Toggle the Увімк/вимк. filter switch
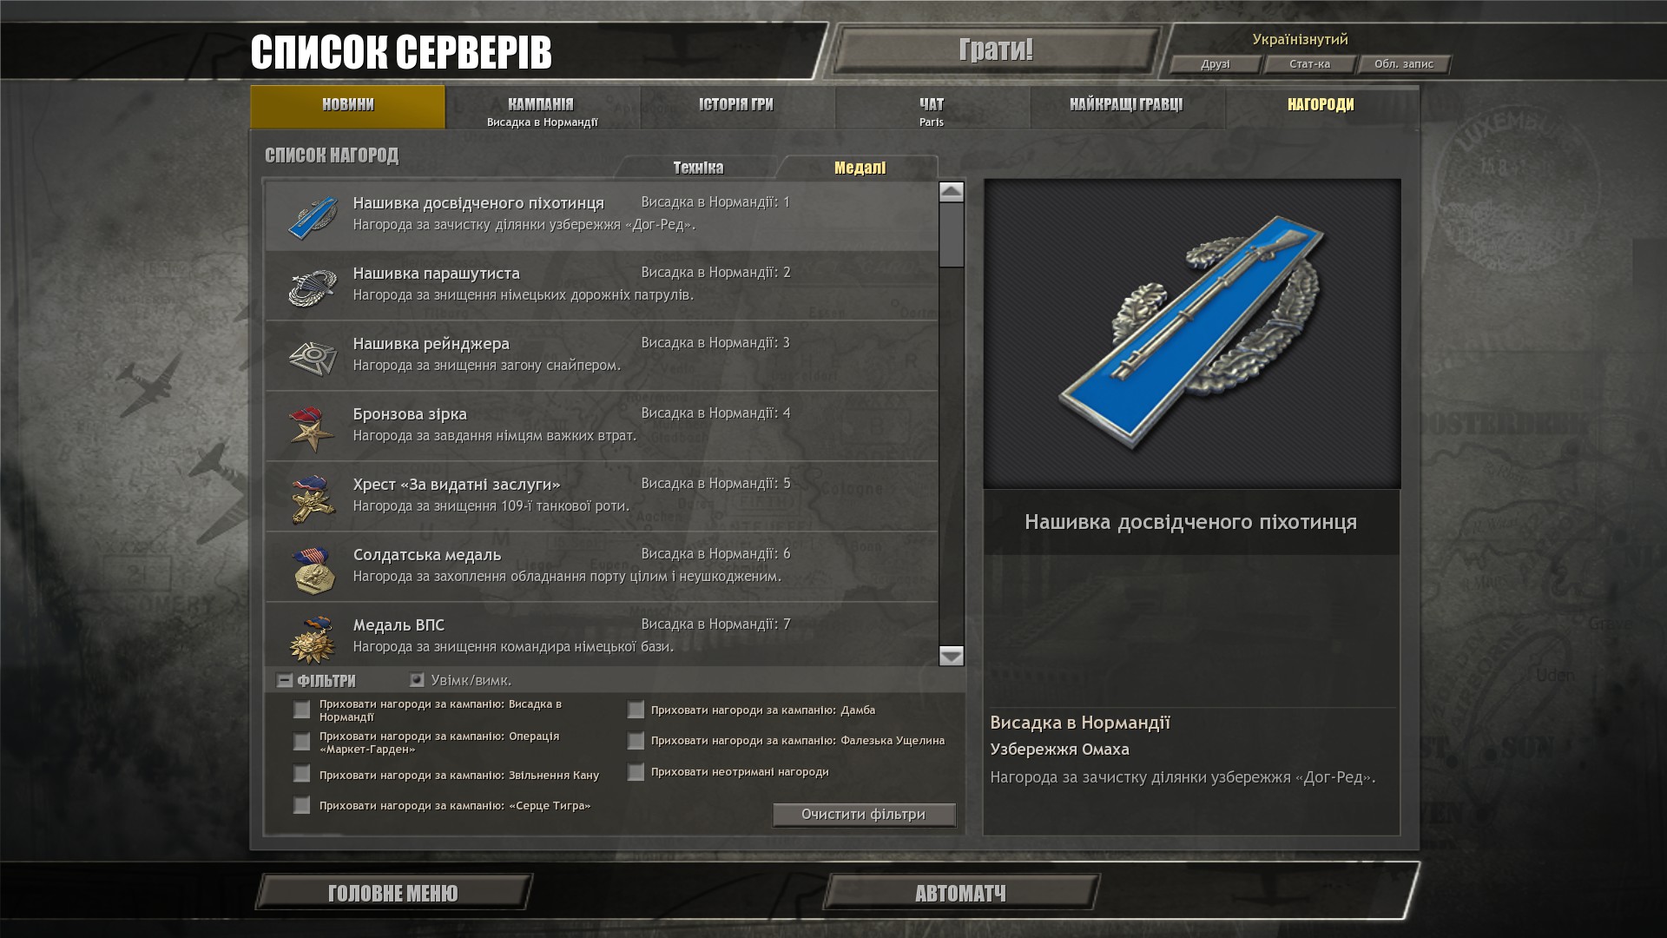Image resolution: width=1667 pixels, height=938 pixels. [x=417, y=680]
